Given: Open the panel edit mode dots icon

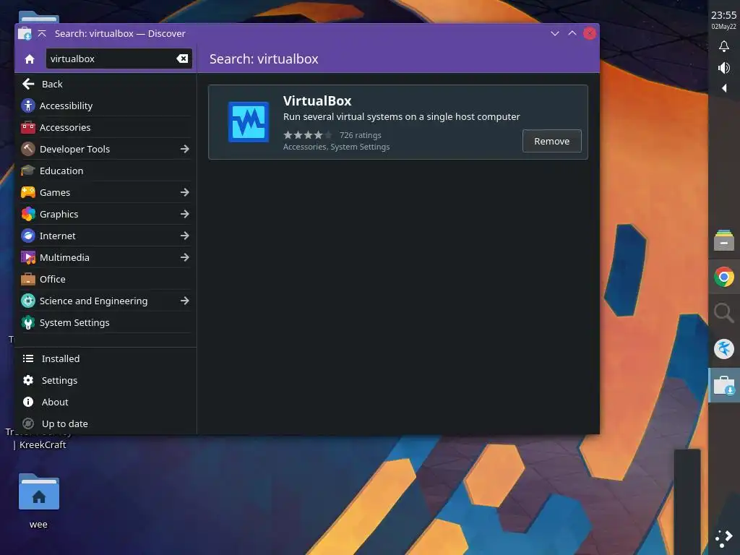Looking at the screenshot, I should [724, 538].
